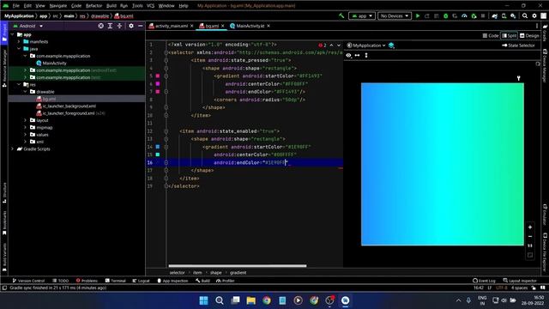
Task: Open Windows Start menu
Action: 203,300
